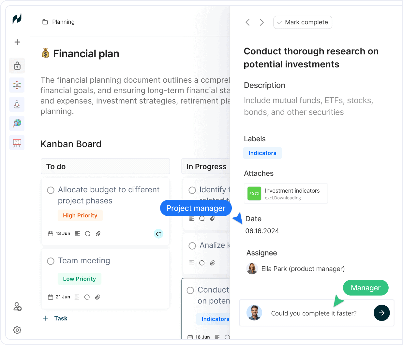Select the In Progress column header
This screenshot has height=345, width=403.
point(206,166)
